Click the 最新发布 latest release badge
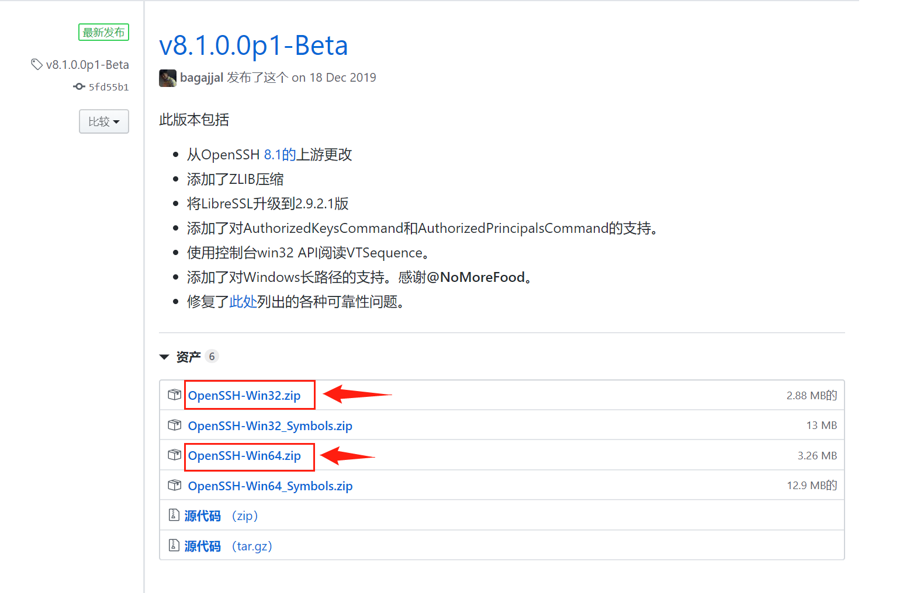 (x=104, y=32)
